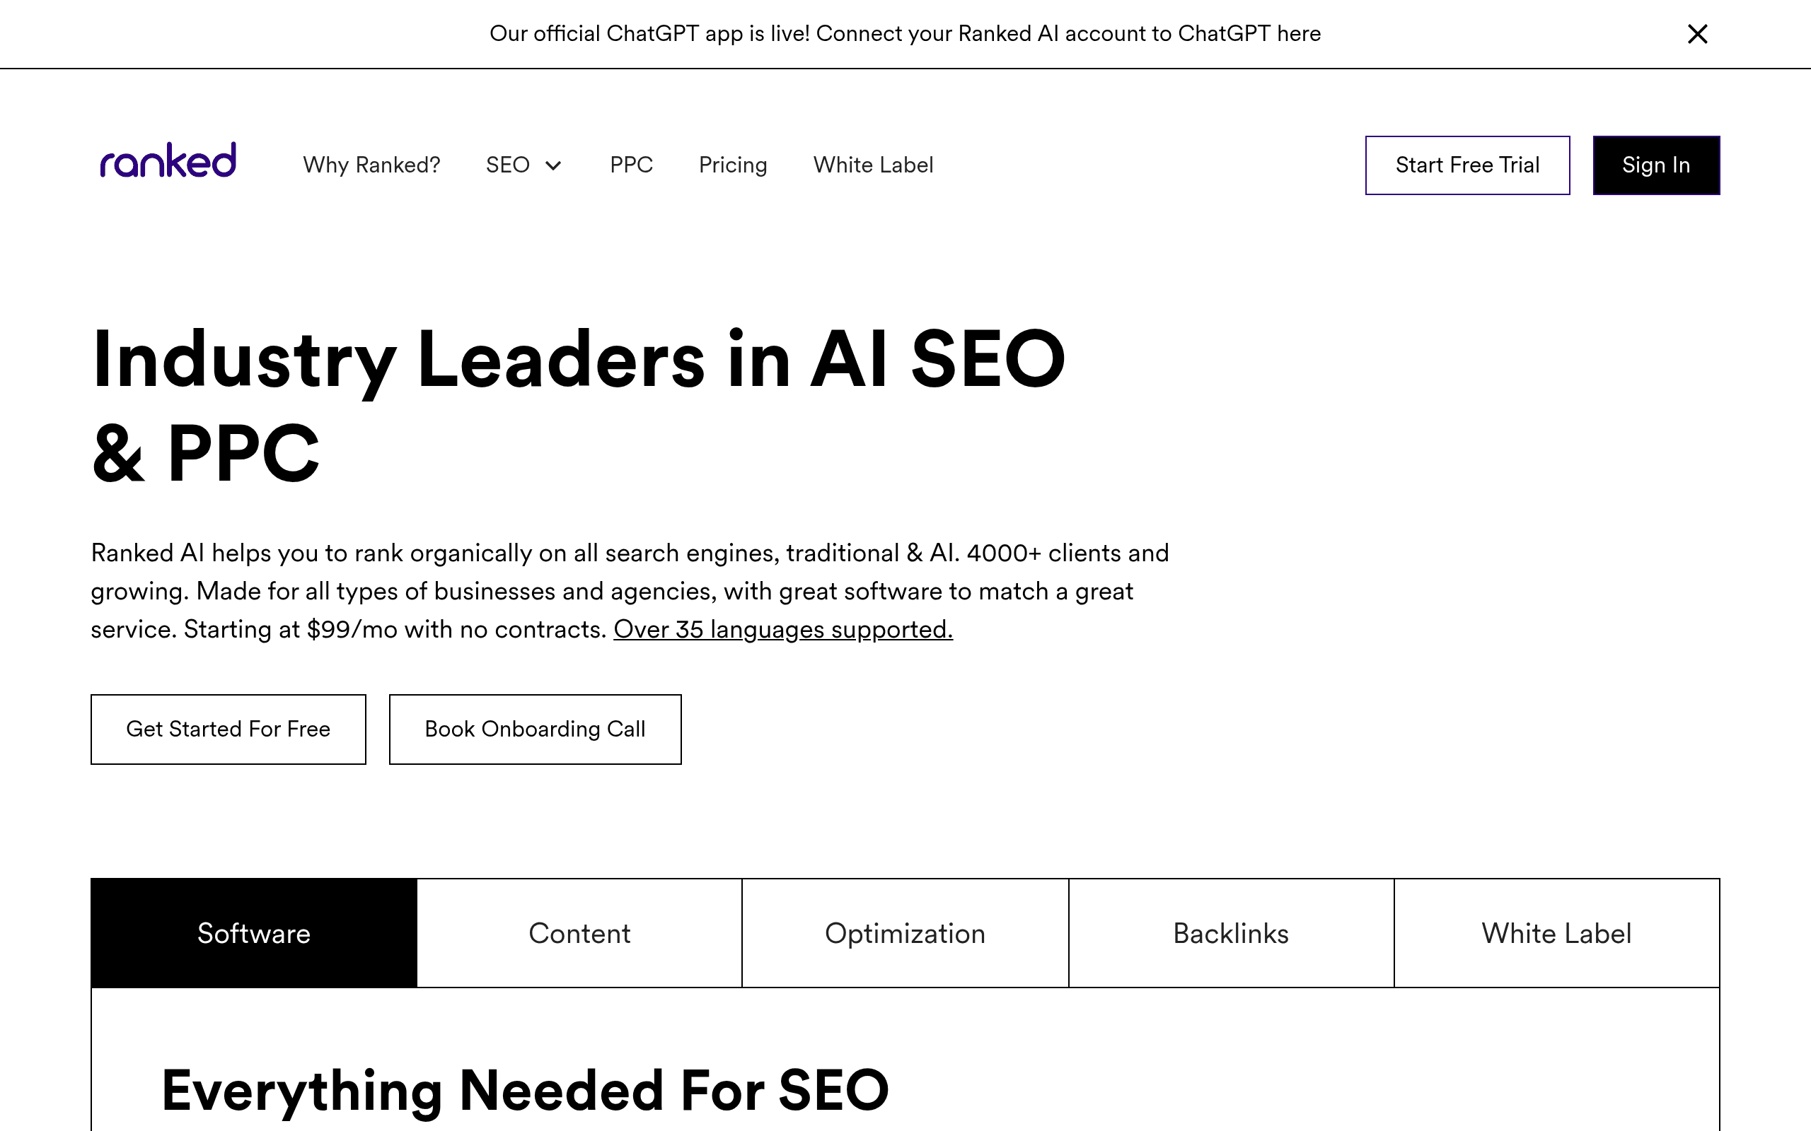1811x1131 pixels.
Task: Switch to the Content tab
Action: 579,933
